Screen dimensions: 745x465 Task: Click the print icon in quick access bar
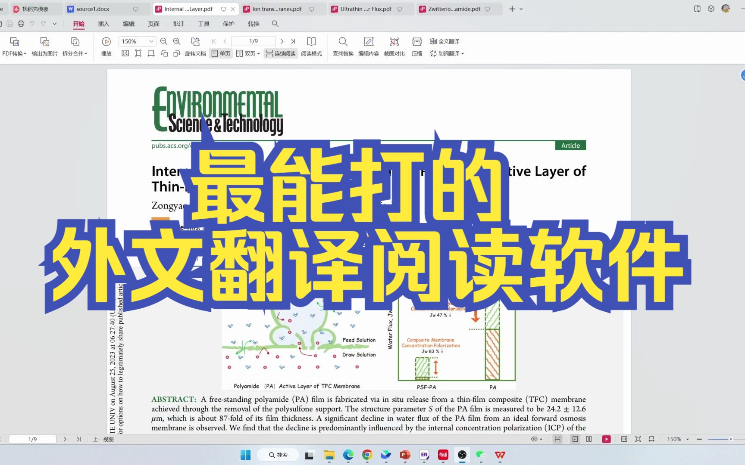(x=21, y=24)
